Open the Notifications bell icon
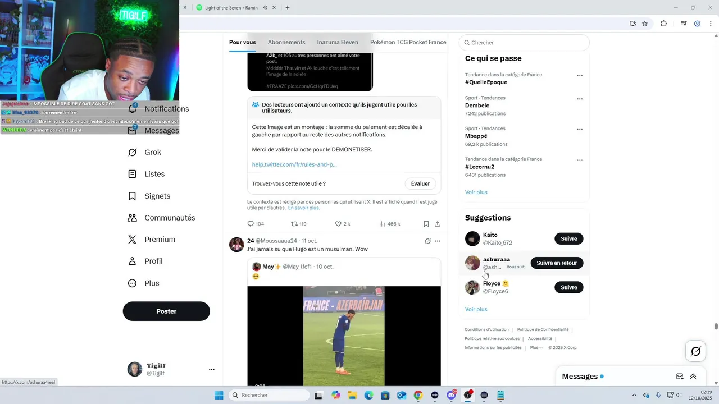This screenshot has height=404, width=719. (x=133, y=108)
